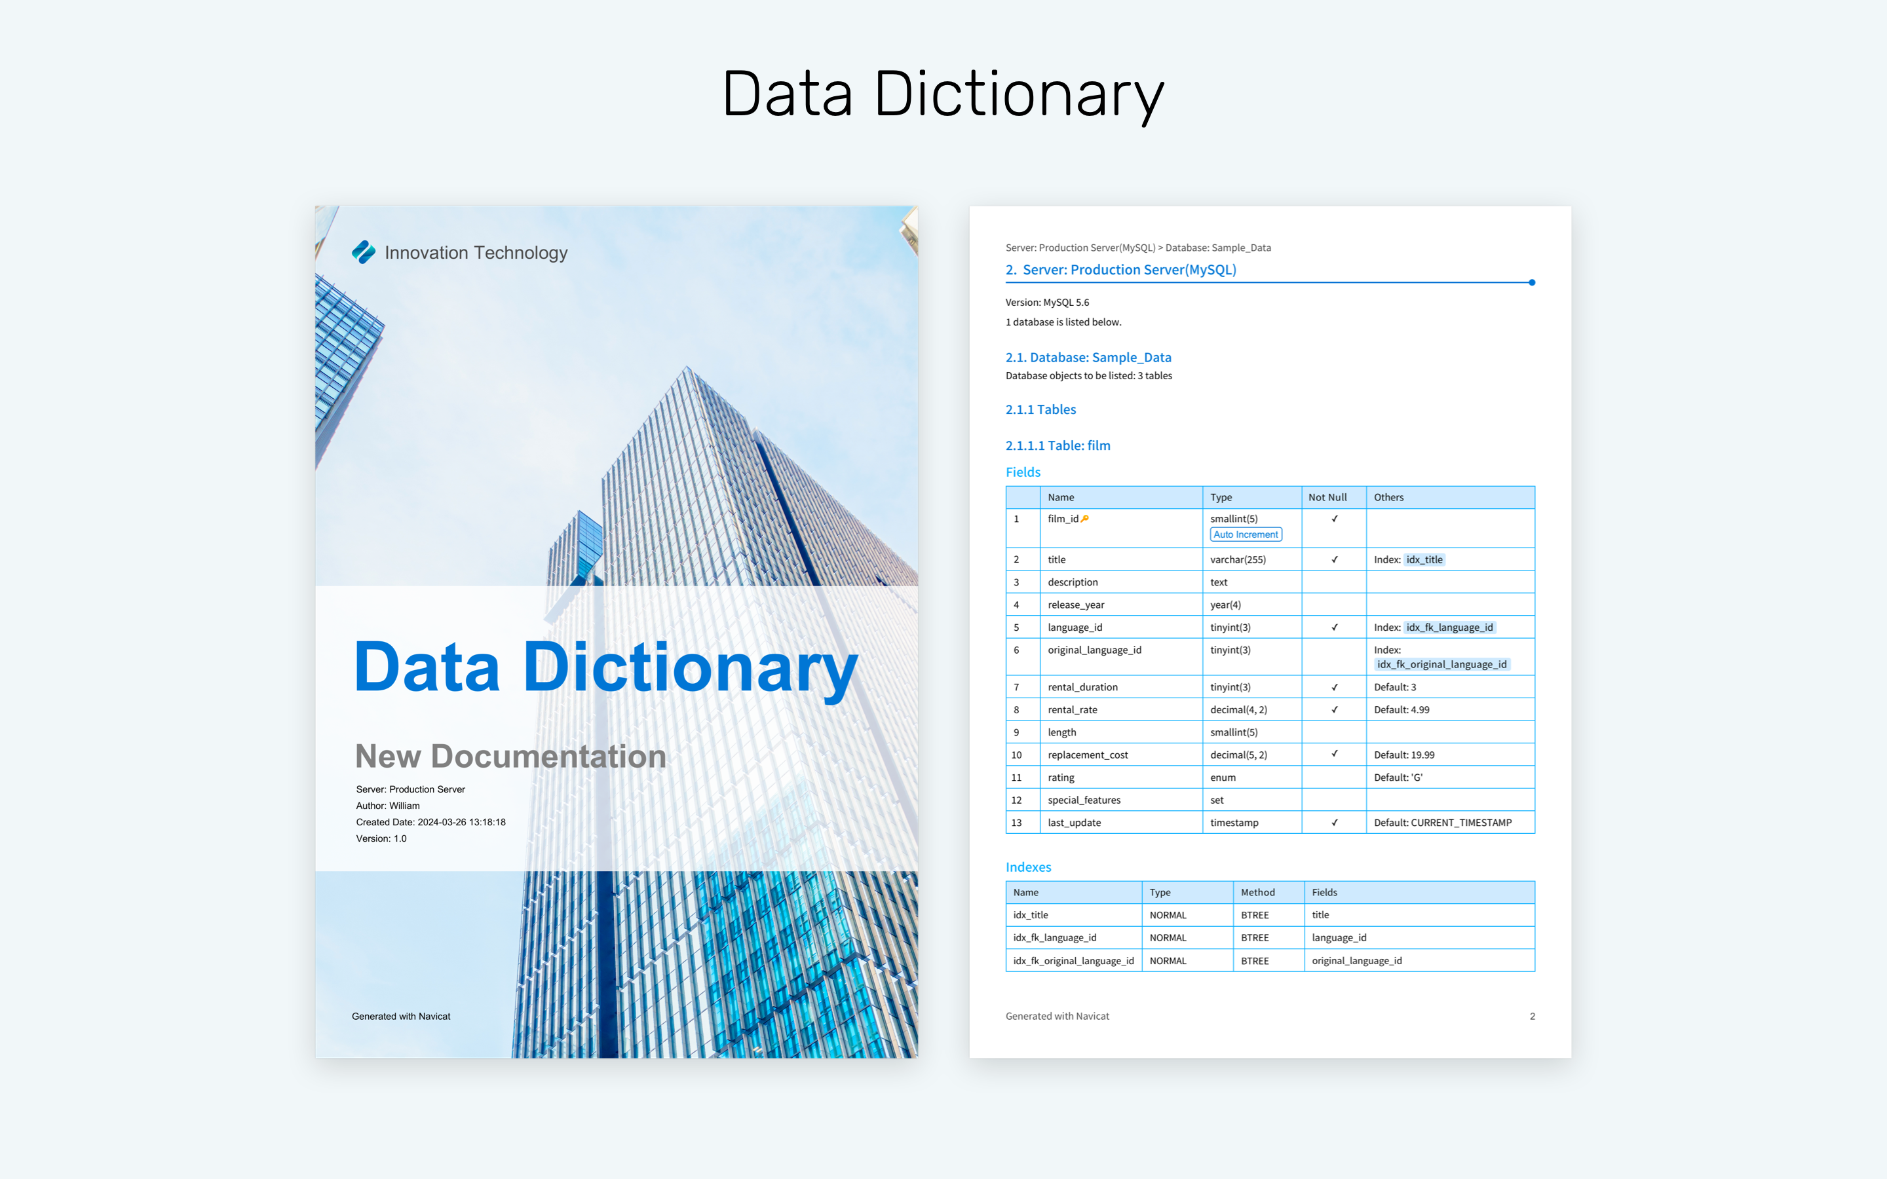Click 'Server: Production Server' on the cover
1887x1179 pixels.
[410, 789]
